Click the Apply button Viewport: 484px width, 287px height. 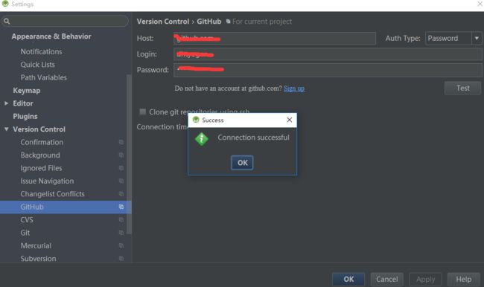[x=425, y=280]
